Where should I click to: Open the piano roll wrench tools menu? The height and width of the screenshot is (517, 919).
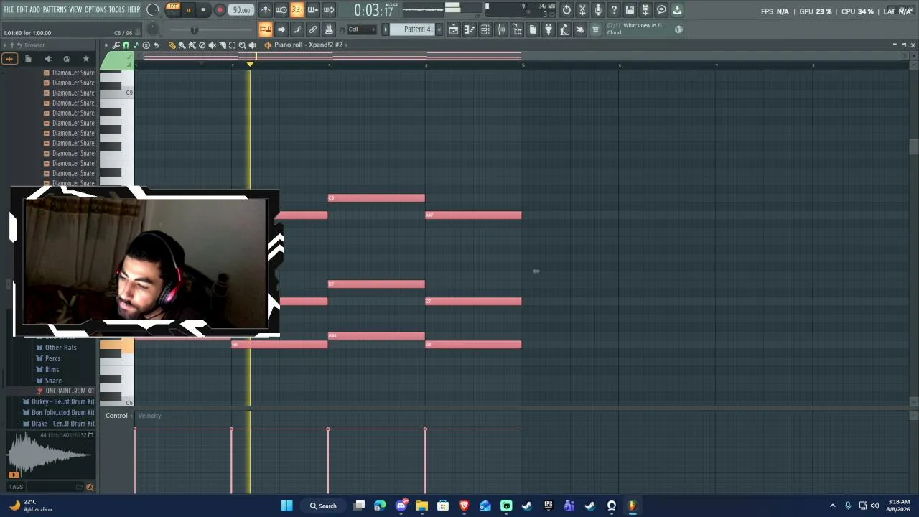coord(116,45)
